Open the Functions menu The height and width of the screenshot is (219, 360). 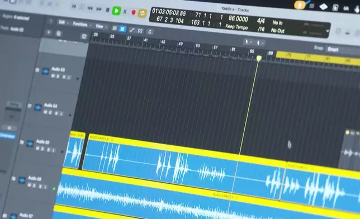82,24
